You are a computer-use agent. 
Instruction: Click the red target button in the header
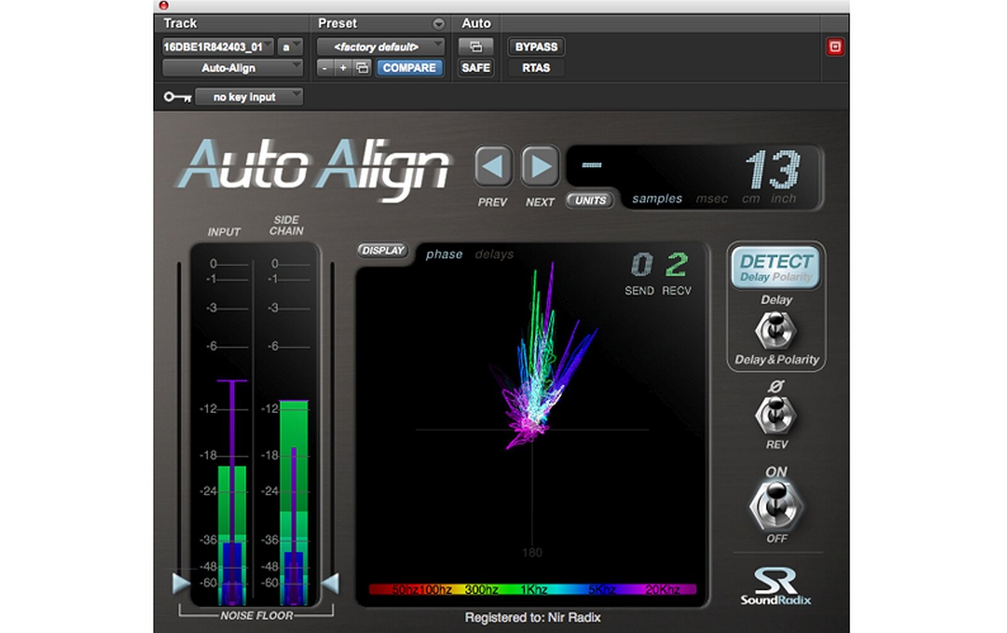coord(835,47)
